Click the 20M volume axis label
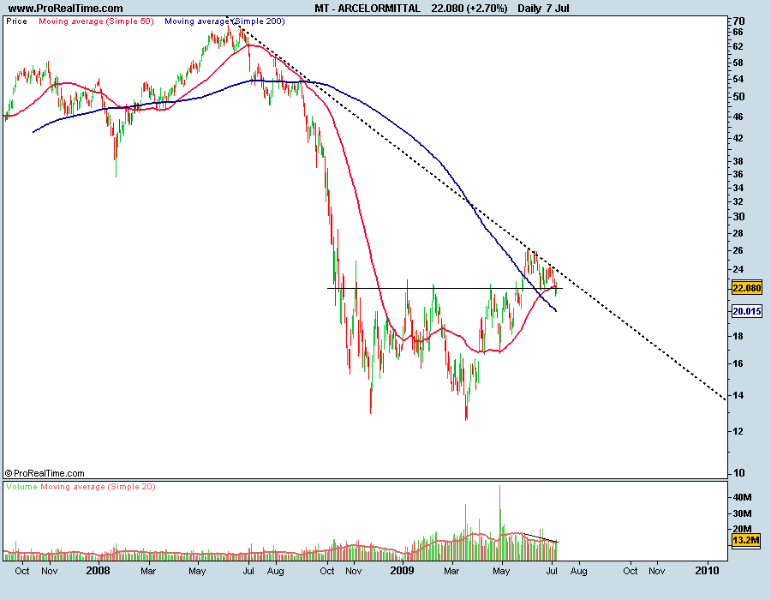This screenshot has height=600, width=771. pos(743,529)
